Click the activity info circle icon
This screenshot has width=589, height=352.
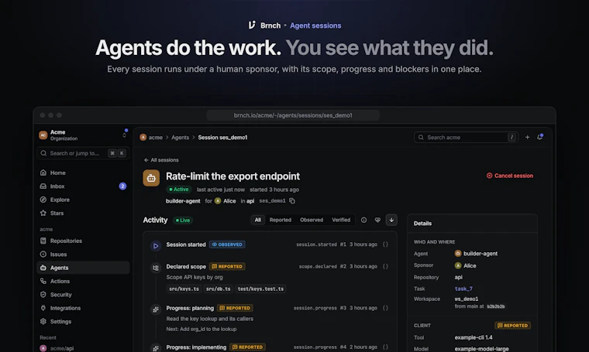point(363,220)
